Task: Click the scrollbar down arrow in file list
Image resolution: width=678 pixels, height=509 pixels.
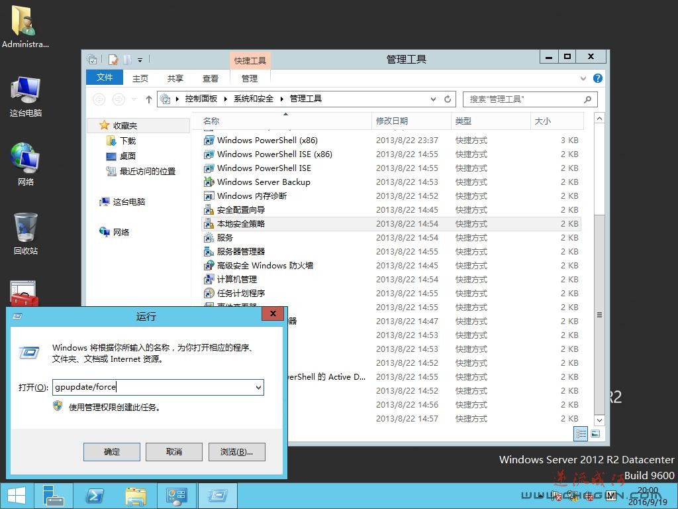Action: (599, 420)
